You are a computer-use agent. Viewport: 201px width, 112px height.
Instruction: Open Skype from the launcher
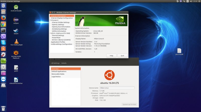3,43
